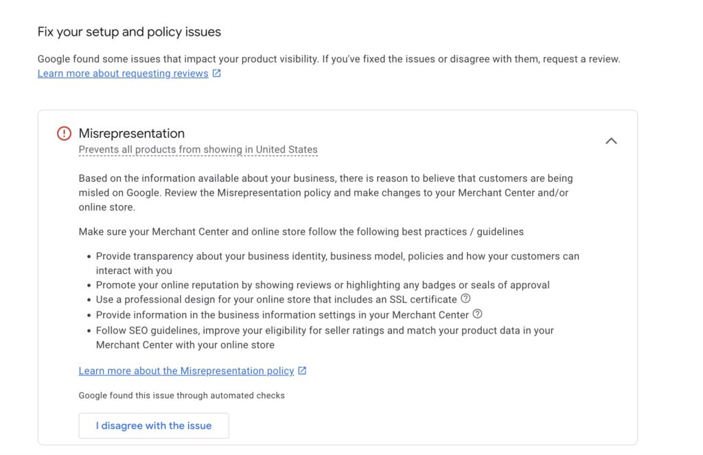Click paragraph starting Based on the information
This screenshot has height=455, width=703.
(325, 192)
